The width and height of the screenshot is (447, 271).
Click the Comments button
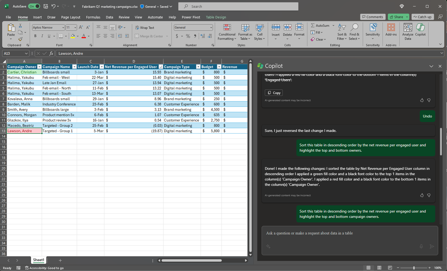[x=373, y=17]
